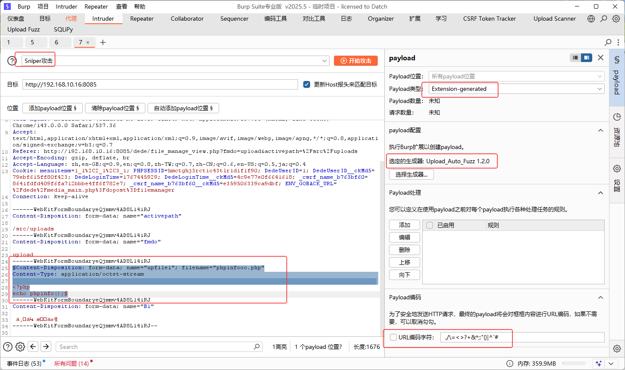
Task: Click the Burp logo icon
Action: click(7, 6)
